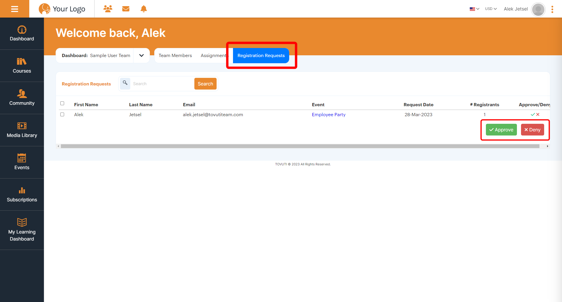The height and width of the screenshot is (302, 562).
Task: Click email alek.jetsel@tovutiteam.com cell
Action: click(x=213, y=114)
